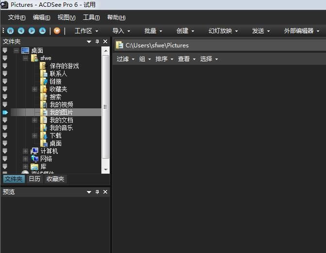The height and width of the screenshot is (253, 326).
Task: Go back with the left arrow icon
Action: 21,31
